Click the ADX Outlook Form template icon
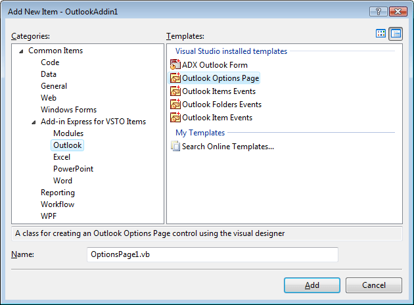Image resolution: width=414 pixels, height=305 pixels. 175,64
